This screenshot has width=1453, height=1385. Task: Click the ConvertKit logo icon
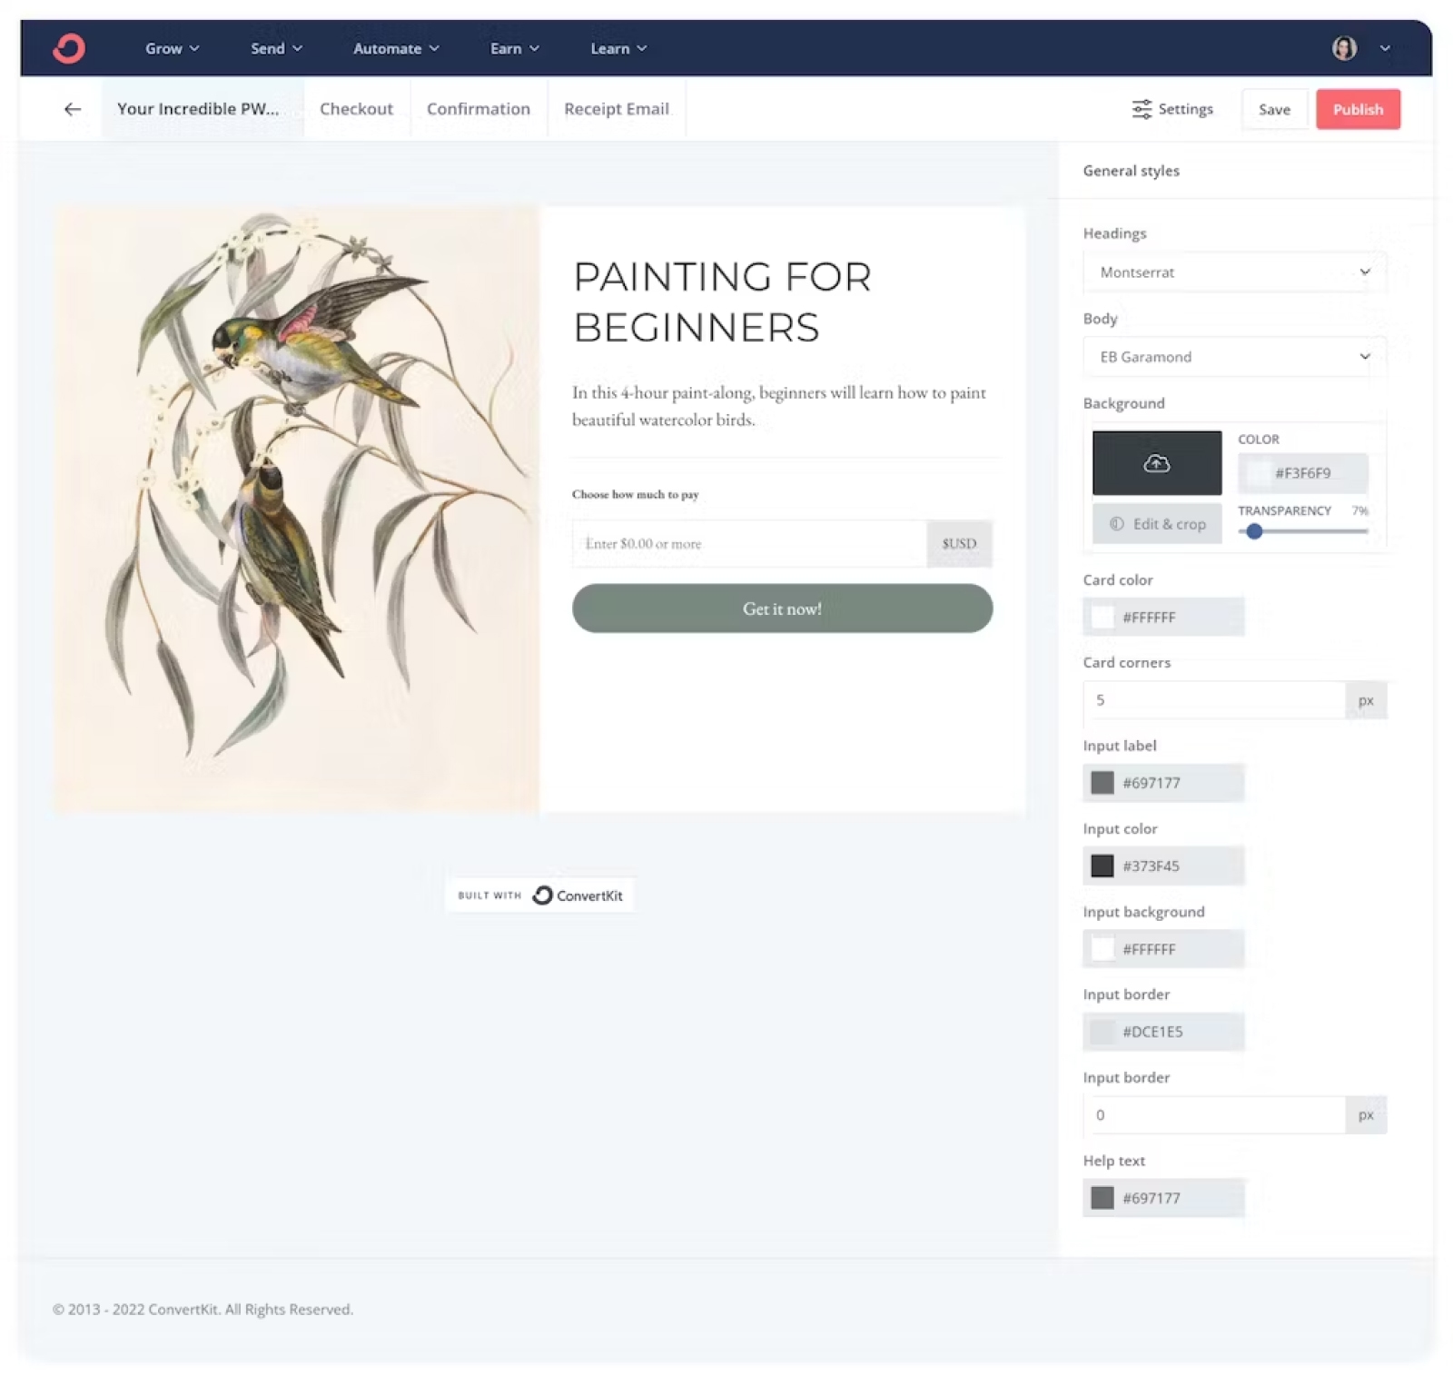coord(69,48)
